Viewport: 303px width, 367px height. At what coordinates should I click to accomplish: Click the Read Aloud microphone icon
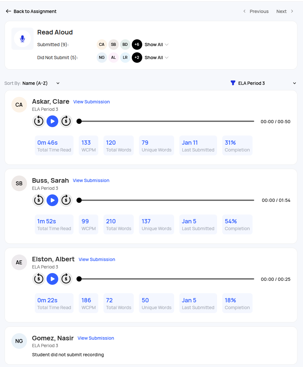point(22,39)
